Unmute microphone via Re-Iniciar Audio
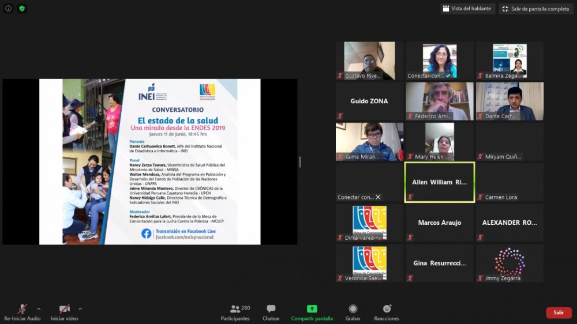This screenshot has height=324, width=577. [x=22, y=309]
